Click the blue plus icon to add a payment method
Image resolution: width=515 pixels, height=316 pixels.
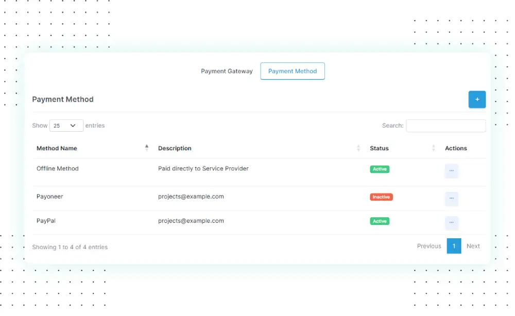click(x=477, y=99)
